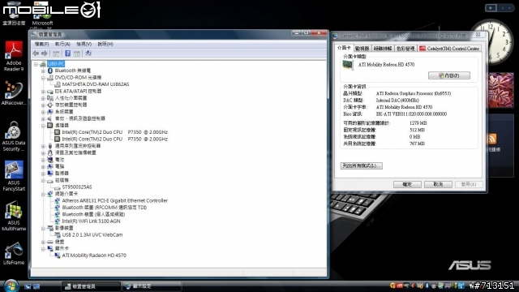Screen dimensions: 519x292
Task: Collapse the network adapters (網路介面卡) category
Action: click(x=43, y=194)
